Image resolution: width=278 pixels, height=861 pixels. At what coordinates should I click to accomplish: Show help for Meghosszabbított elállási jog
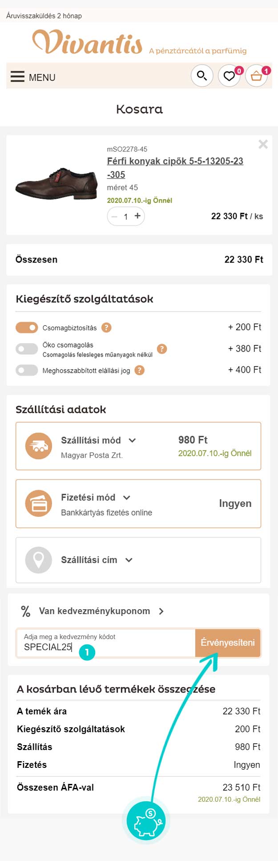140,370
